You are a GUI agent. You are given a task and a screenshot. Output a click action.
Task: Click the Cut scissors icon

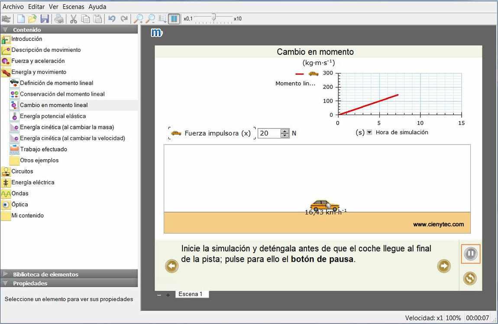point(73,19)
